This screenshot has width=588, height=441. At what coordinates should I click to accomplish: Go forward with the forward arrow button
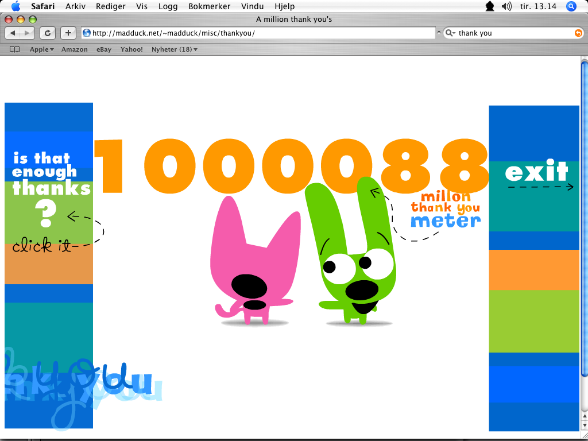28,33
